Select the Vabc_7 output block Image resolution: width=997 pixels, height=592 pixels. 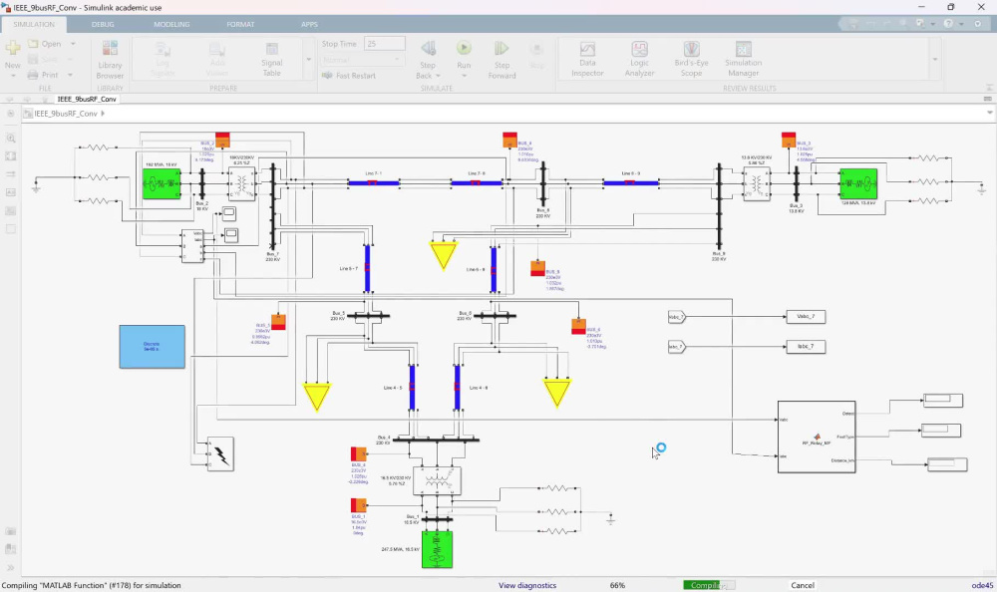(x=806, y=317)
